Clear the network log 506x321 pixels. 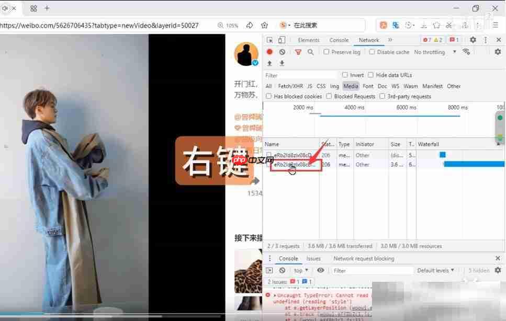[283, 52]
